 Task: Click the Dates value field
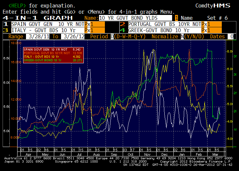[x=231, y=36]
